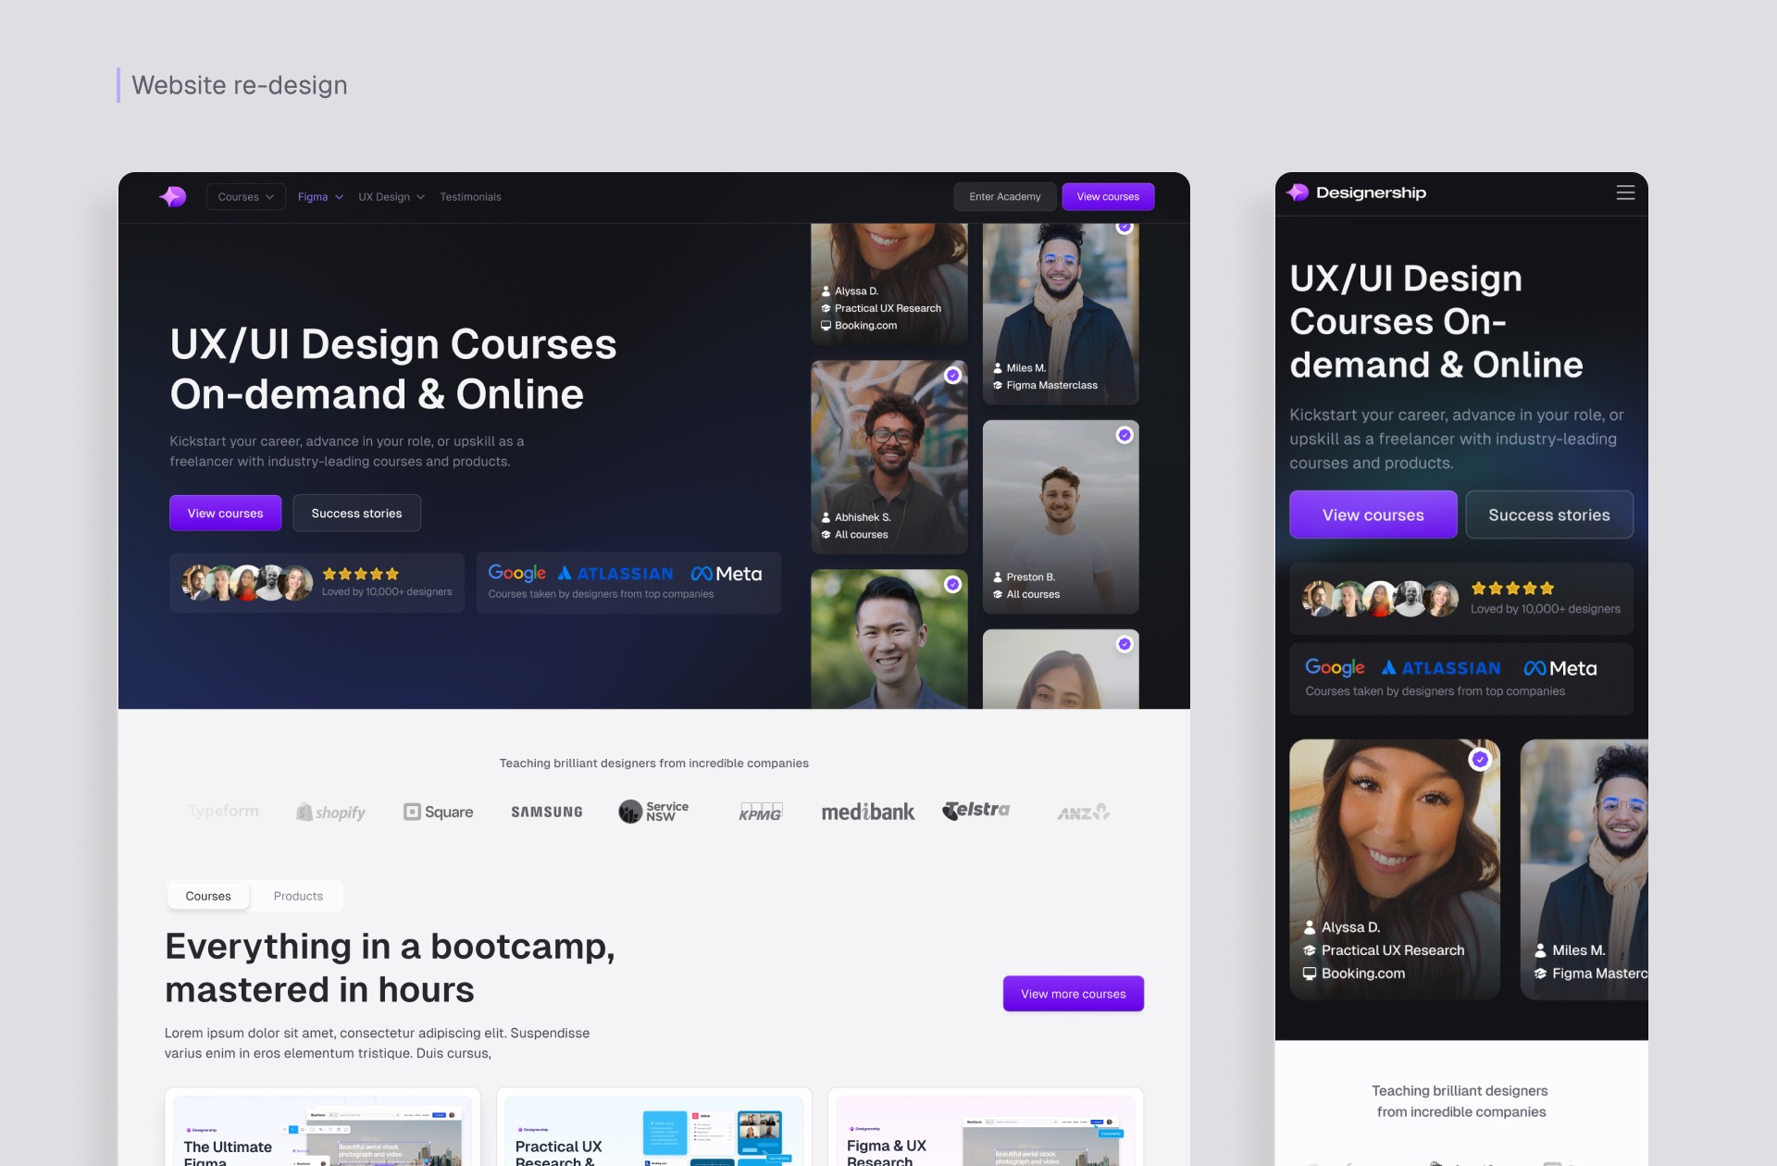Click the Google logo in desktop hero
Image resolution: width=1777 pixels, height=1166 pixels.
(x=516, y=573)
